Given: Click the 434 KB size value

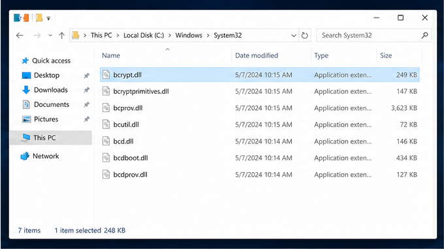Looking at the screenshot, I should click(x=407, y=158).
